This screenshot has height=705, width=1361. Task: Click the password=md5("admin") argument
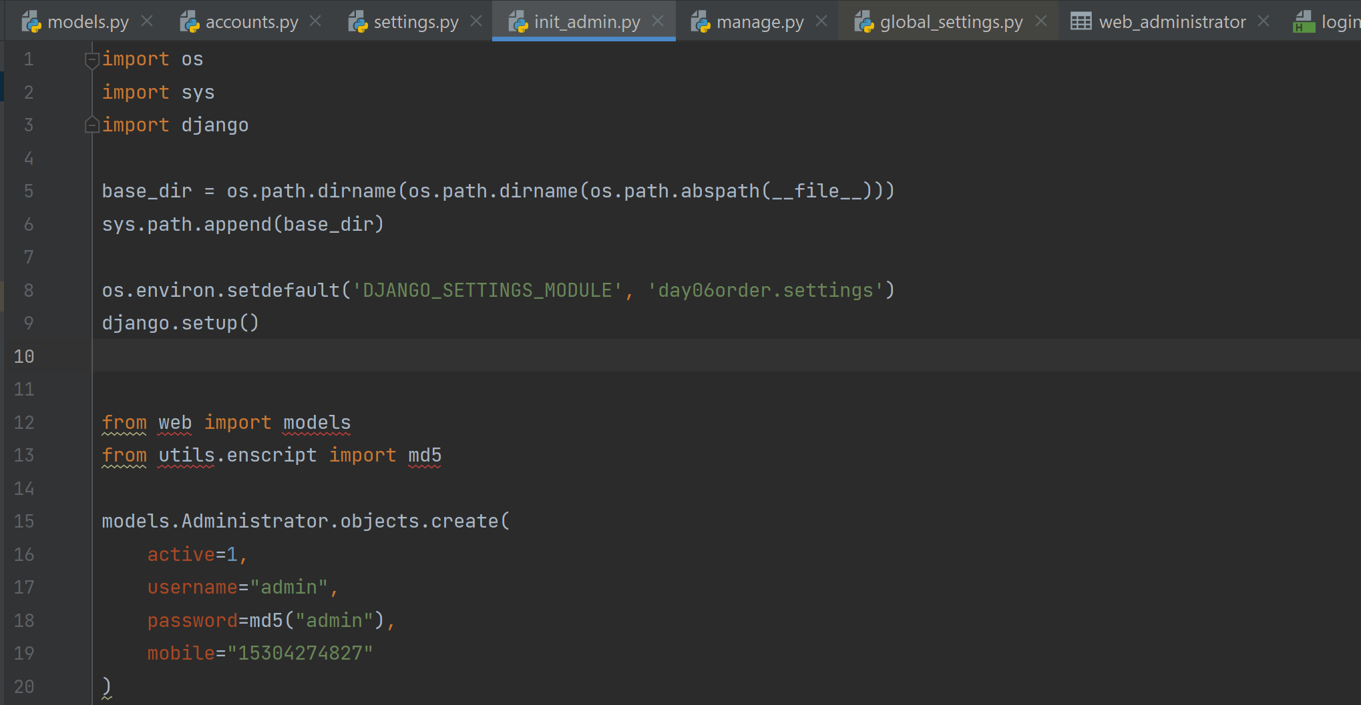coord(266,620)
